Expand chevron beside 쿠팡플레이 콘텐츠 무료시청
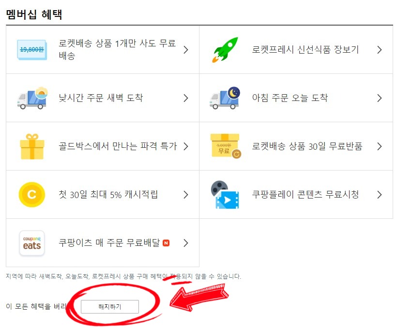The width and height of the screenshot is (397, 328). 379,195
